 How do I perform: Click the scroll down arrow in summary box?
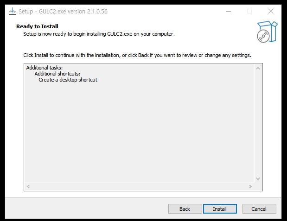[258, 178]
